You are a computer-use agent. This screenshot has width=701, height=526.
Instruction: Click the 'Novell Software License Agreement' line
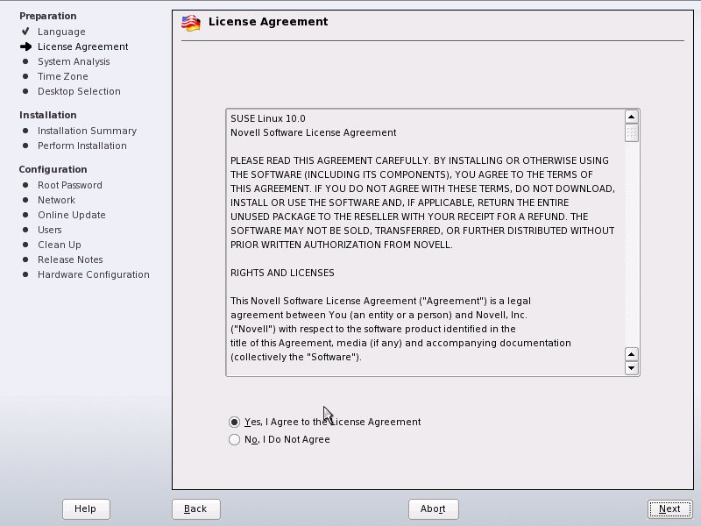(x=314, y=132)
